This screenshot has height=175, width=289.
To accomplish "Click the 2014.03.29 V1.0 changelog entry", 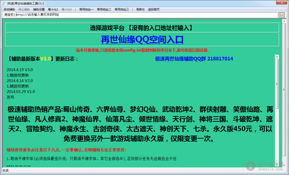I will click(x=21, y=92).
